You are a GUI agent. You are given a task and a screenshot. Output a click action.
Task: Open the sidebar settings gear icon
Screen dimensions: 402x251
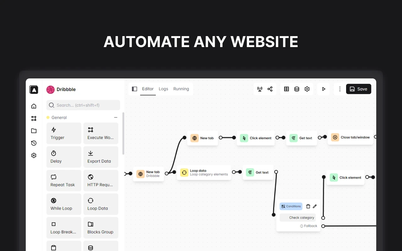point(34,155)
